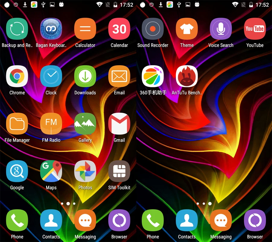Viewport: 272px width, 242px height.
Task: Launch the Gmail app
Action: coord(119,124)
